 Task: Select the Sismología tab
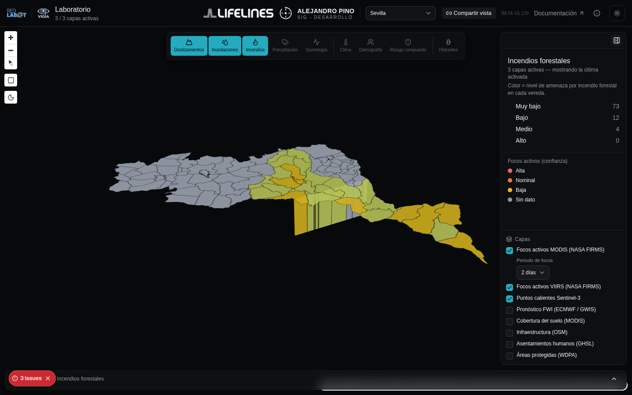pos(316,46)
